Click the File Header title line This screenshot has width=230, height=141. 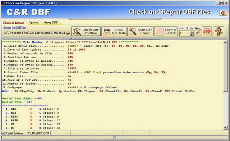(70, 42)
